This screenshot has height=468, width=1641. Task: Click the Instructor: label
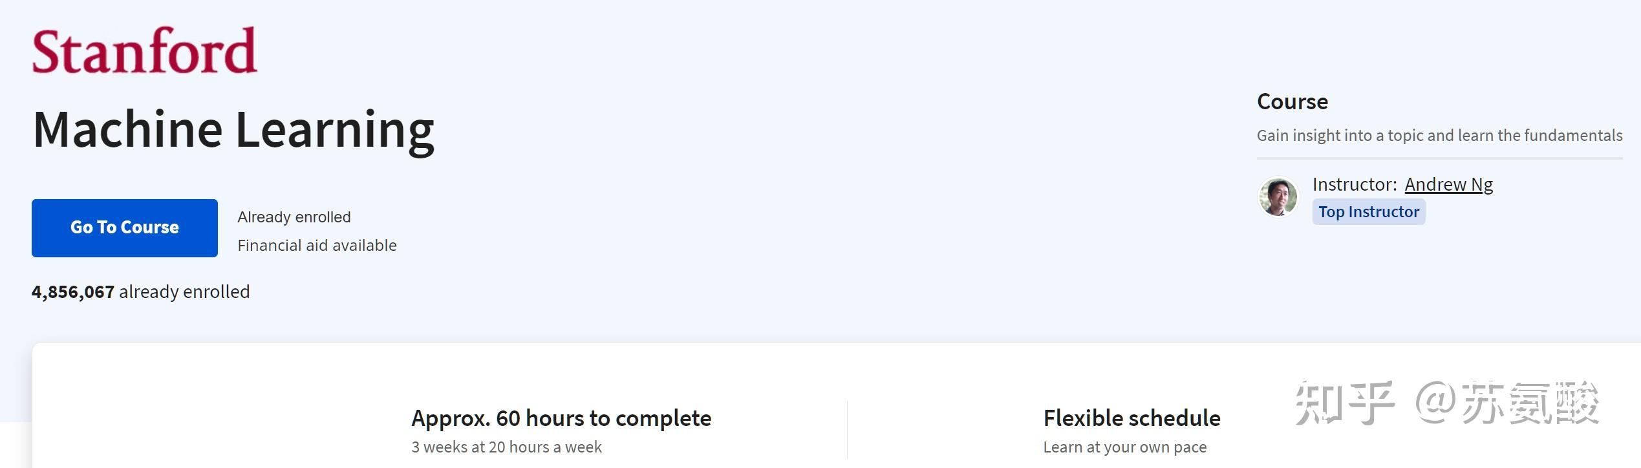point(1354,185)
